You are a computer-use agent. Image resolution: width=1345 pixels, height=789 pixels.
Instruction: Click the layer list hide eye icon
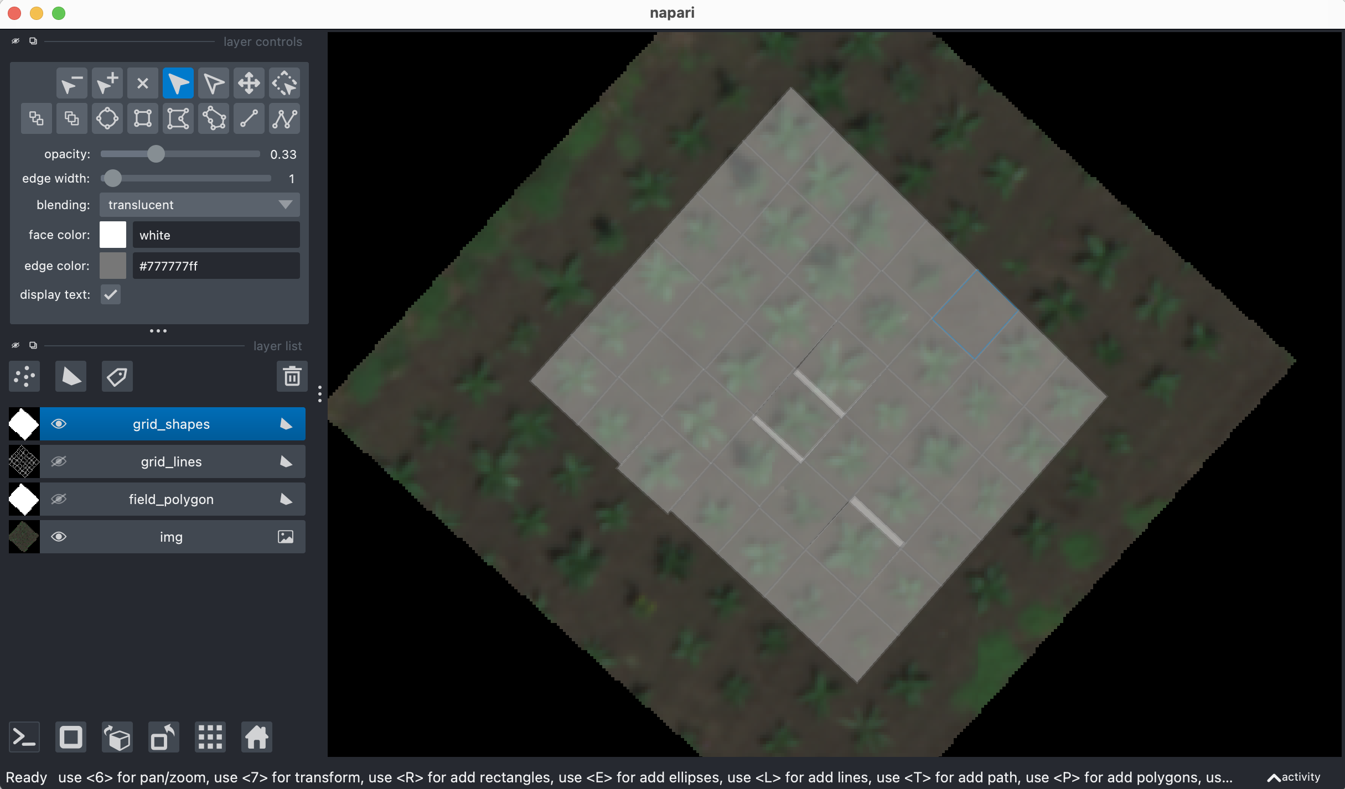pyautogui.click(x=15, y=345)
